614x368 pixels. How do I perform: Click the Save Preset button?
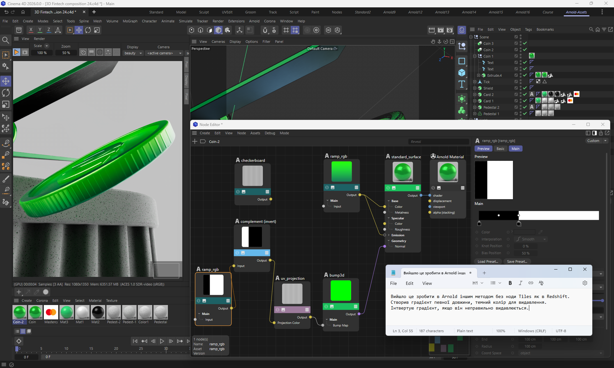517,262
